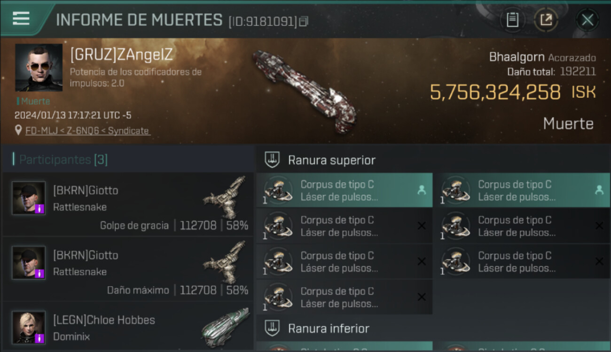Copy the kill report ID
This screenshot has height=352, width=611.
[x=304, y=21]
